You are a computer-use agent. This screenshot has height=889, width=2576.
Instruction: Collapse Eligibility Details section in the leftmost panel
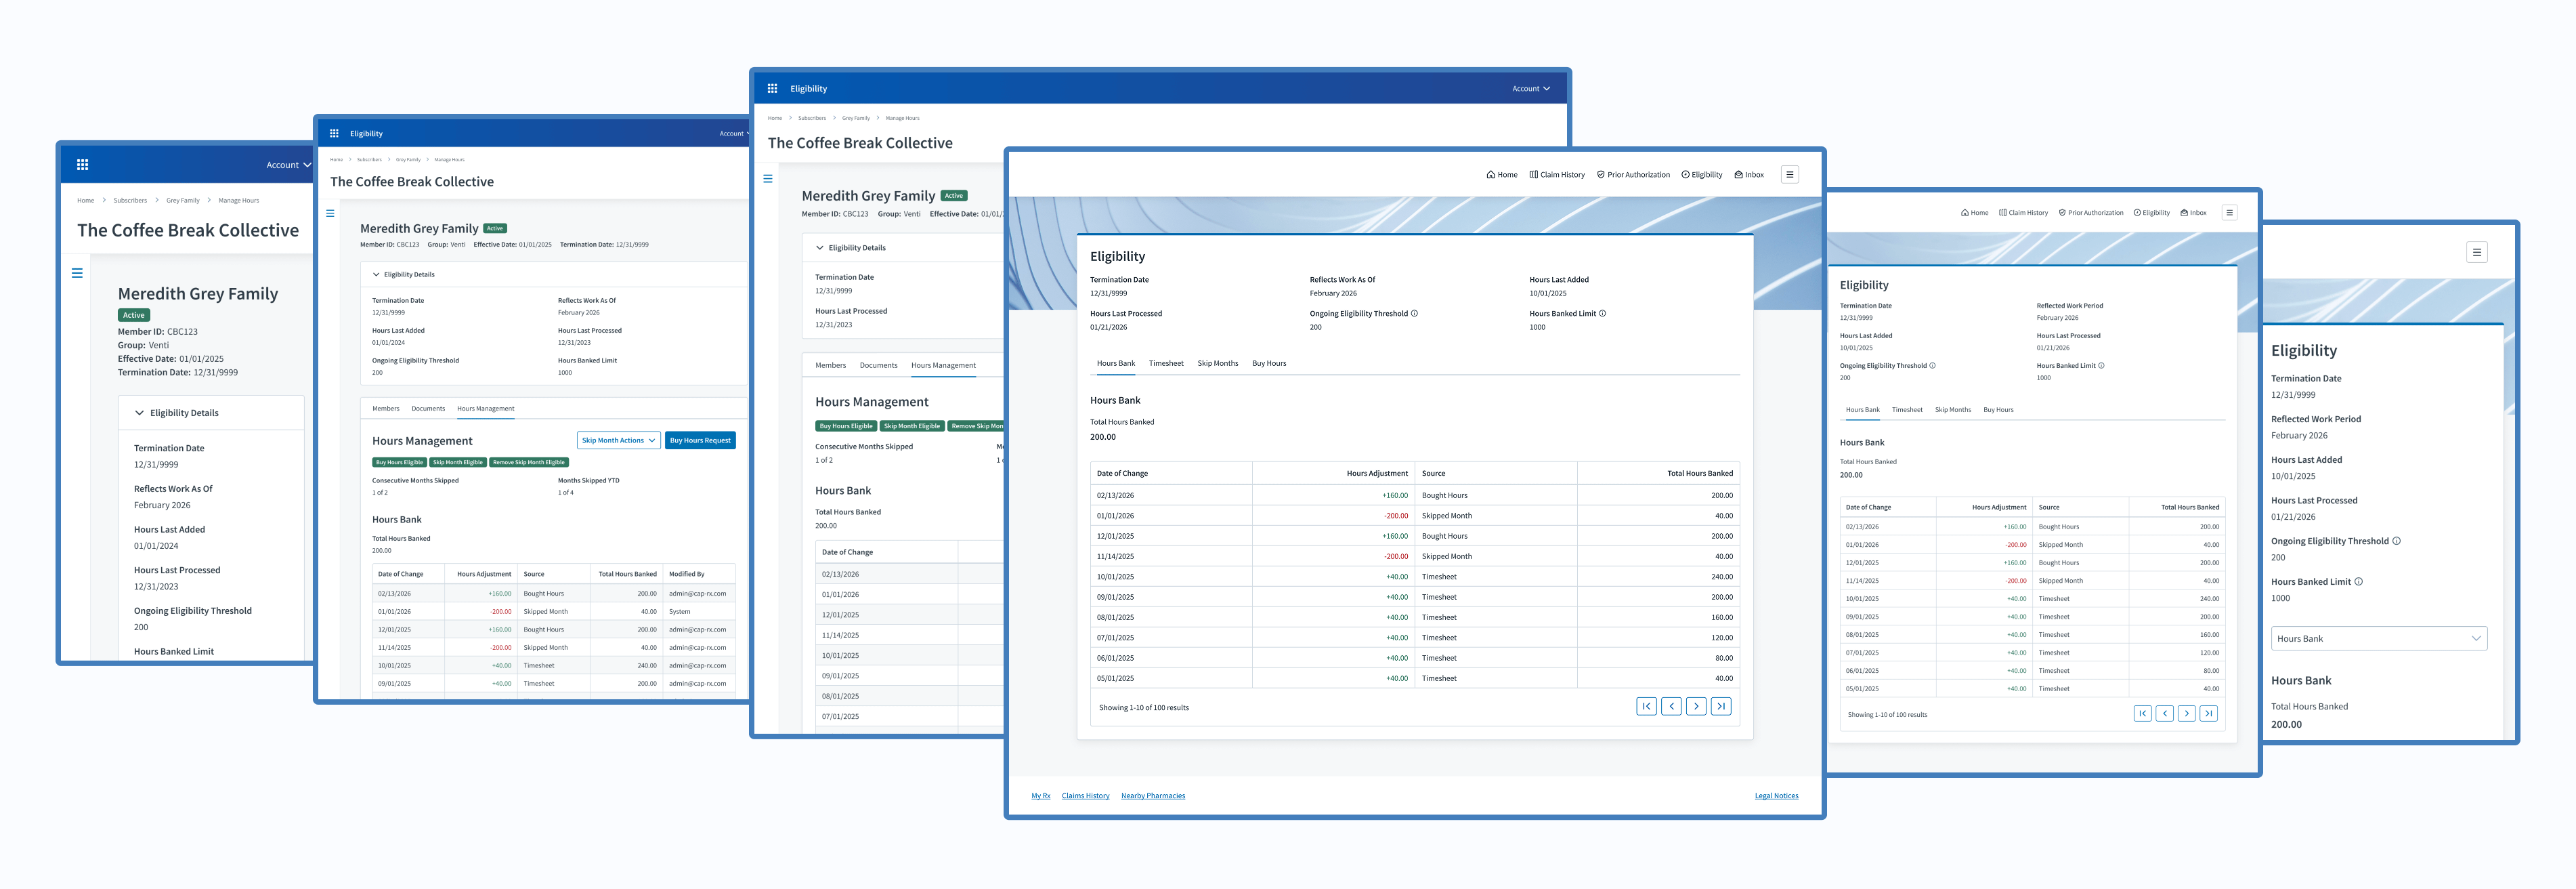point(139,413)
